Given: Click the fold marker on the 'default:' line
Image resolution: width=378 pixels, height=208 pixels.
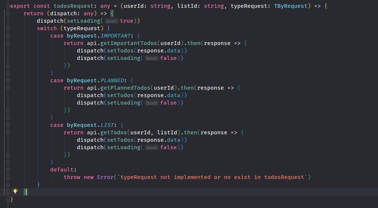Looking at the screenshot, I should tap(8, 170).
